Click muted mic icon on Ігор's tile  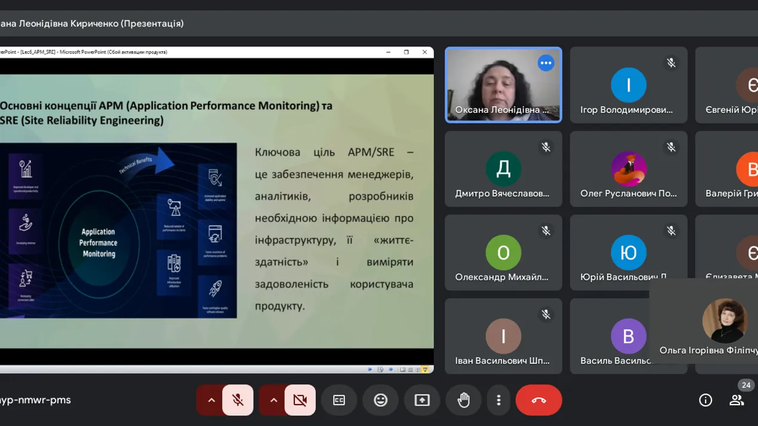coord(671,63)
